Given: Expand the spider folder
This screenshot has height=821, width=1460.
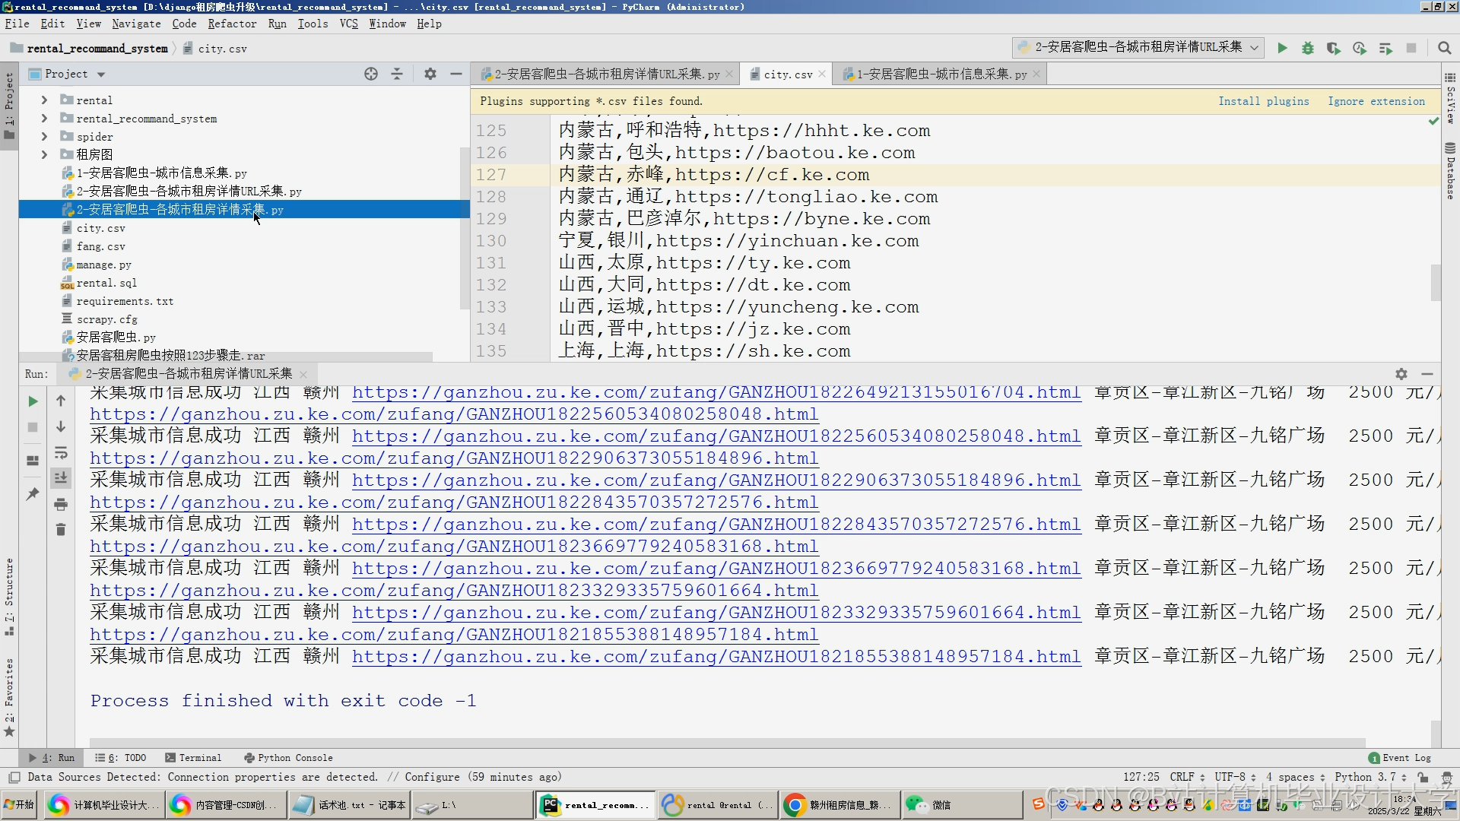Looking at the screenshot, I should coord(45,136).
